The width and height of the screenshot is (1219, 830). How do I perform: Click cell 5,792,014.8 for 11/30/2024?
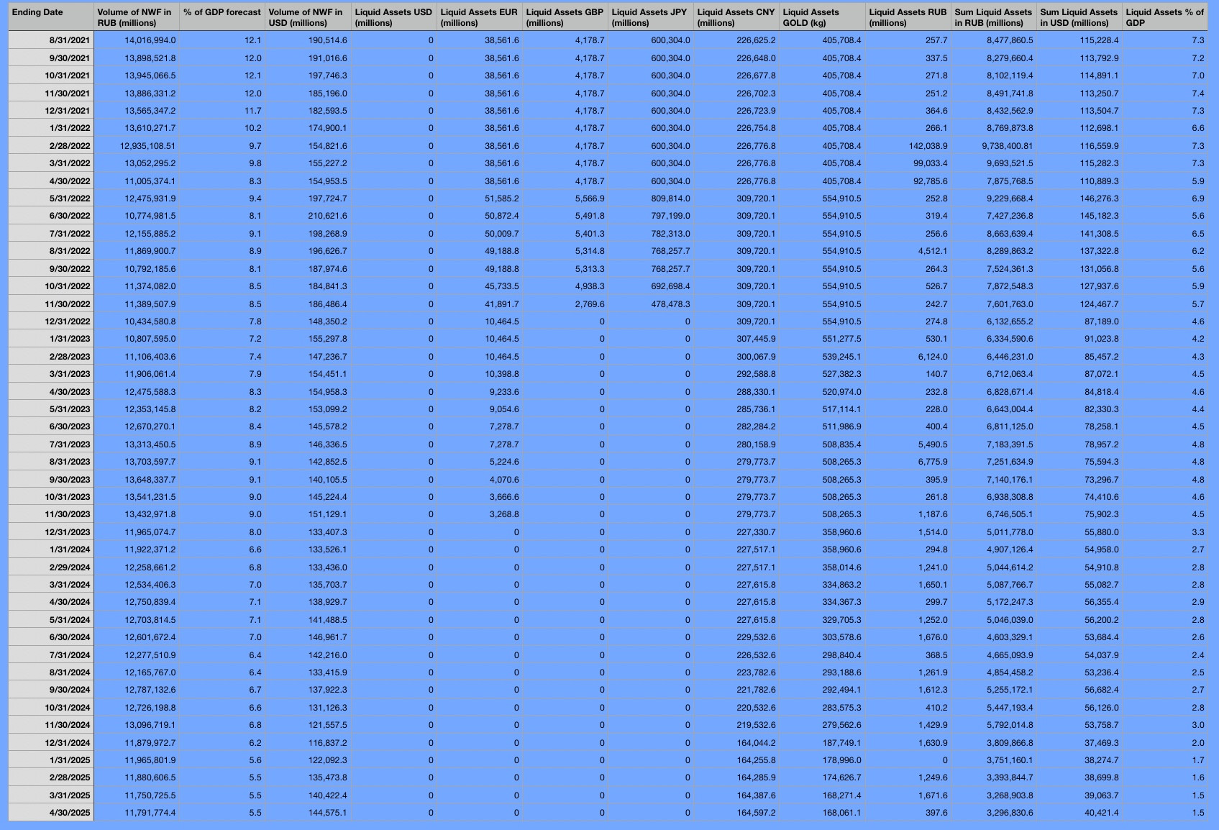[994, 725]
